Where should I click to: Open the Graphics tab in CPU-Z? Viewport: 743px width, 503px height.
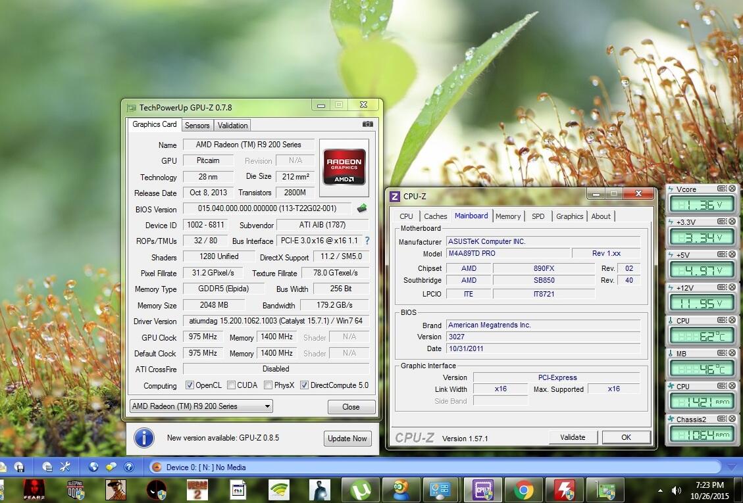(x=569, y=216)
